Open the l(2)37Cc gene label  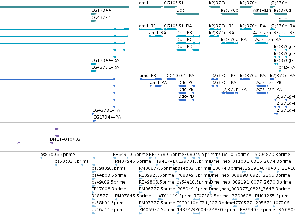217,3
